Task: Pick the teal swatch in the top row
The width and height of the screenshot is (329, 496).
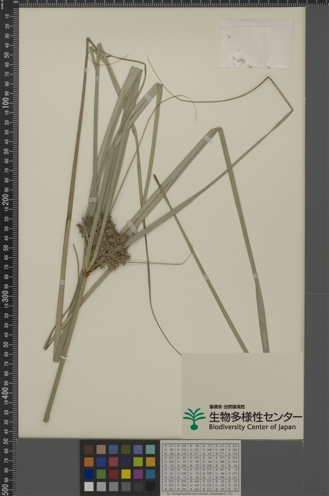Action: point(151,449)
